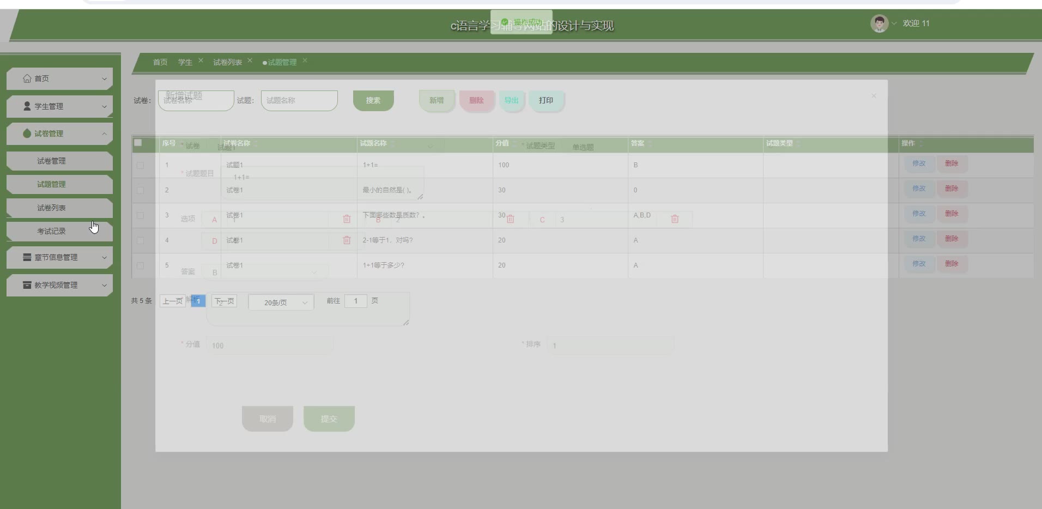This screenshot has height=509, width=1042.
Task: Open the 20条/页 page size dropdown
Action: (281, 302)
